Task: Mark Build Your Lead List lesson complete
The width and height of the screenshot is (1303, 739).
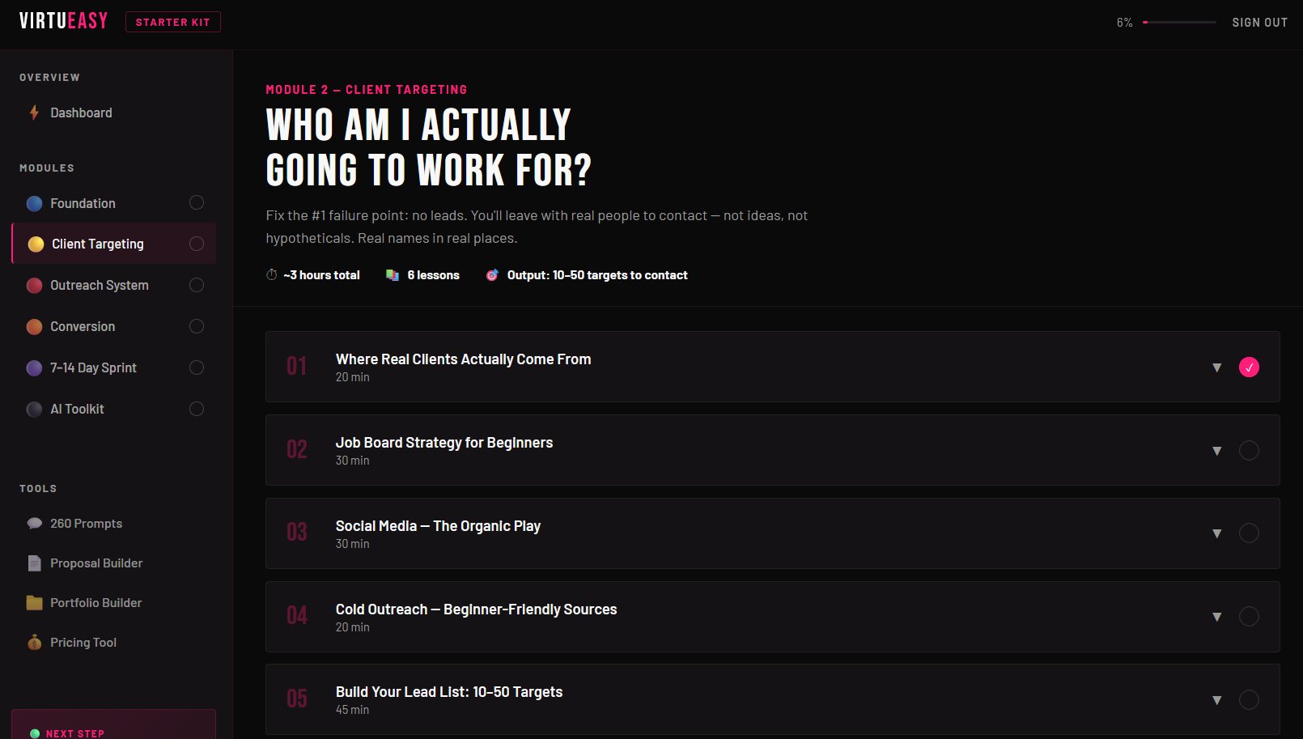Action: (x=1249, y=699)
